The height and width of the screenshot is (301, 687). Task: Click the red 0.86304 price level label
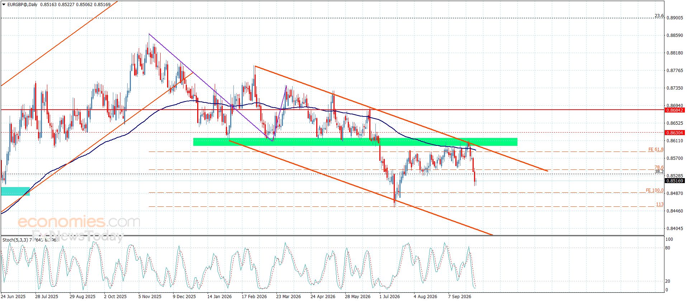point(675,133)
